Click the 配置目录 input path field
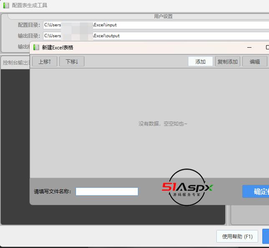Image resolution: width=269 pixels, height=248 pixels. [x=156, y=25]
